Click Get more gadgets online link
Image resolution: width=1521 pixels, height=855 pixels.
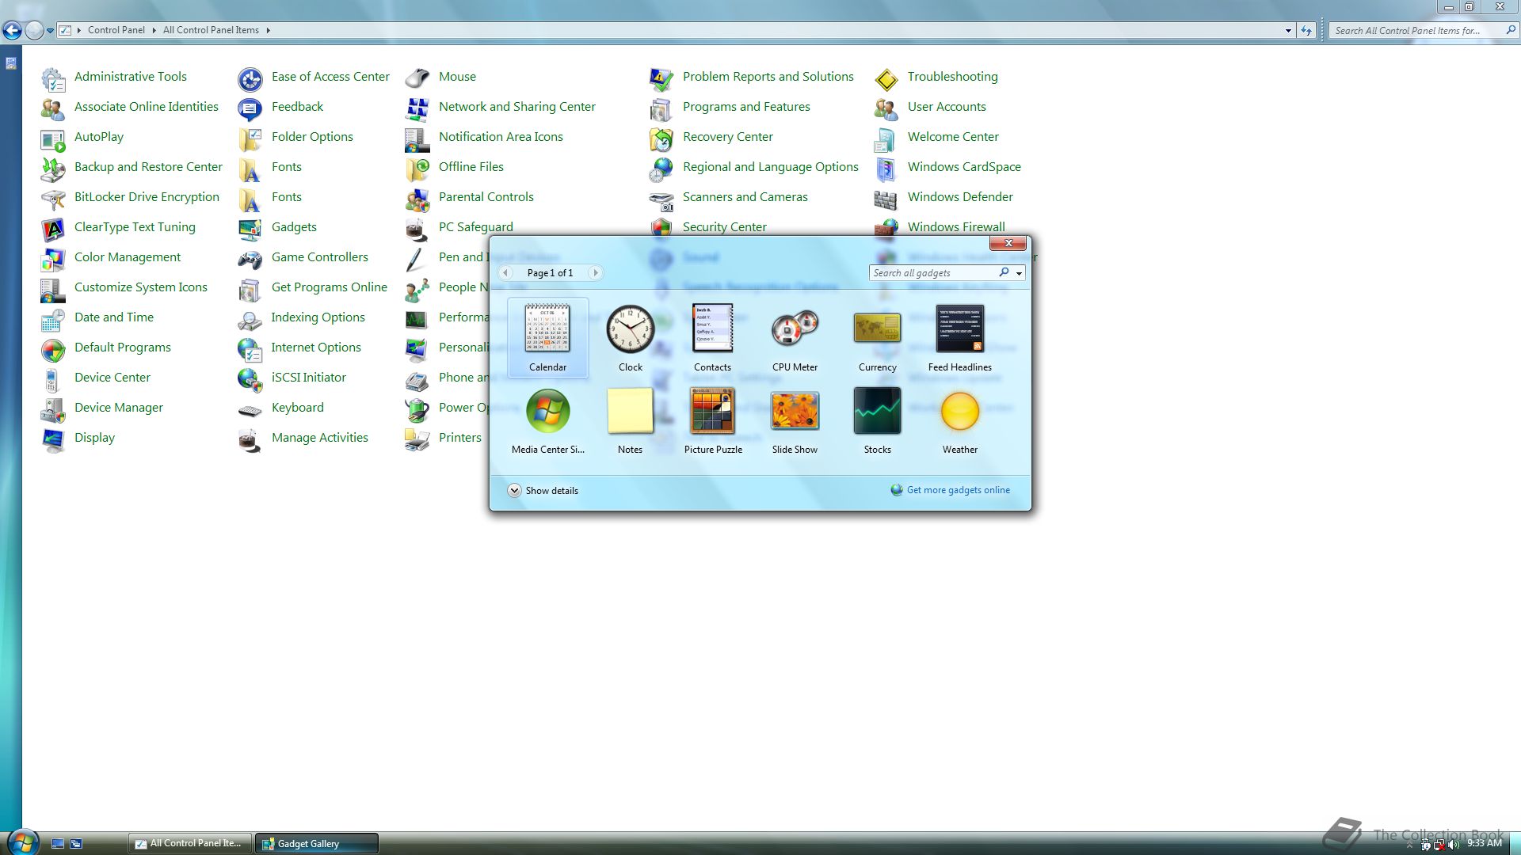click(x=958, y=490)
